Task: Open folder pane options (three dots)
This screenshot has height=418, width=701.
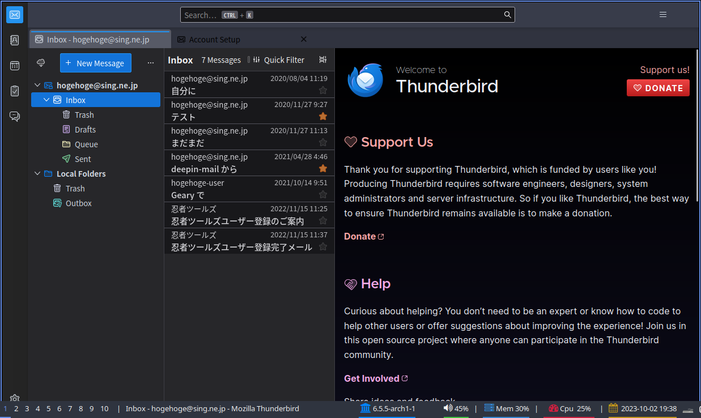Action: click(x=150, y=63)
